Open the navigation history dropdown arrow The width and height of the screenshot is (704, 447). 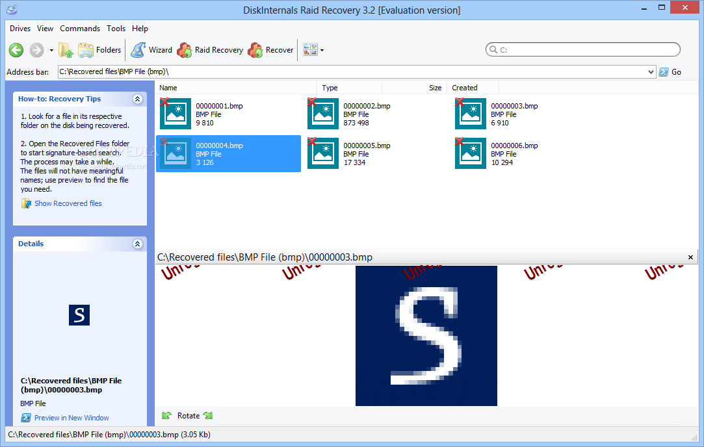click(51, 50)
